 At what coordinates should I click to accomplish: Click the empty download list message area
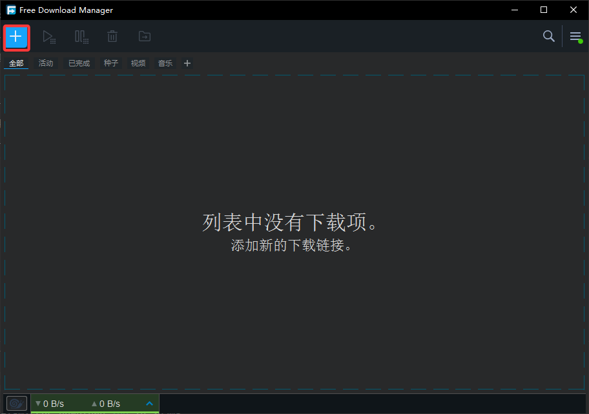click(290, 232)
